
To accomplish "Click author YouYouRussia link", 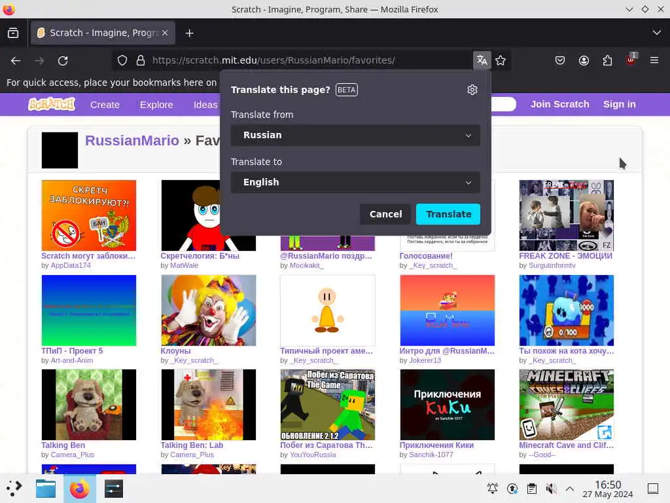I will pos(313,455).
